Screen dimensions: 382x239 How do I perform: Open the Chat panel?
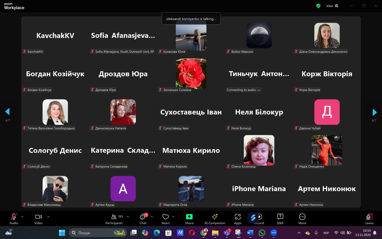pyautogui.click(x=143, y=219)
